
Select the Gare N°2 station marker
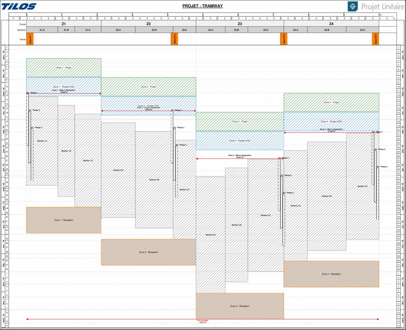[175, 39]
